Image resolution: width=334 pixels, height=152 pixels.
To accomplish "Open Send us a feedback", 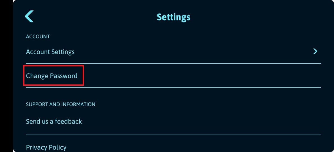I will (x=54, y=122).
